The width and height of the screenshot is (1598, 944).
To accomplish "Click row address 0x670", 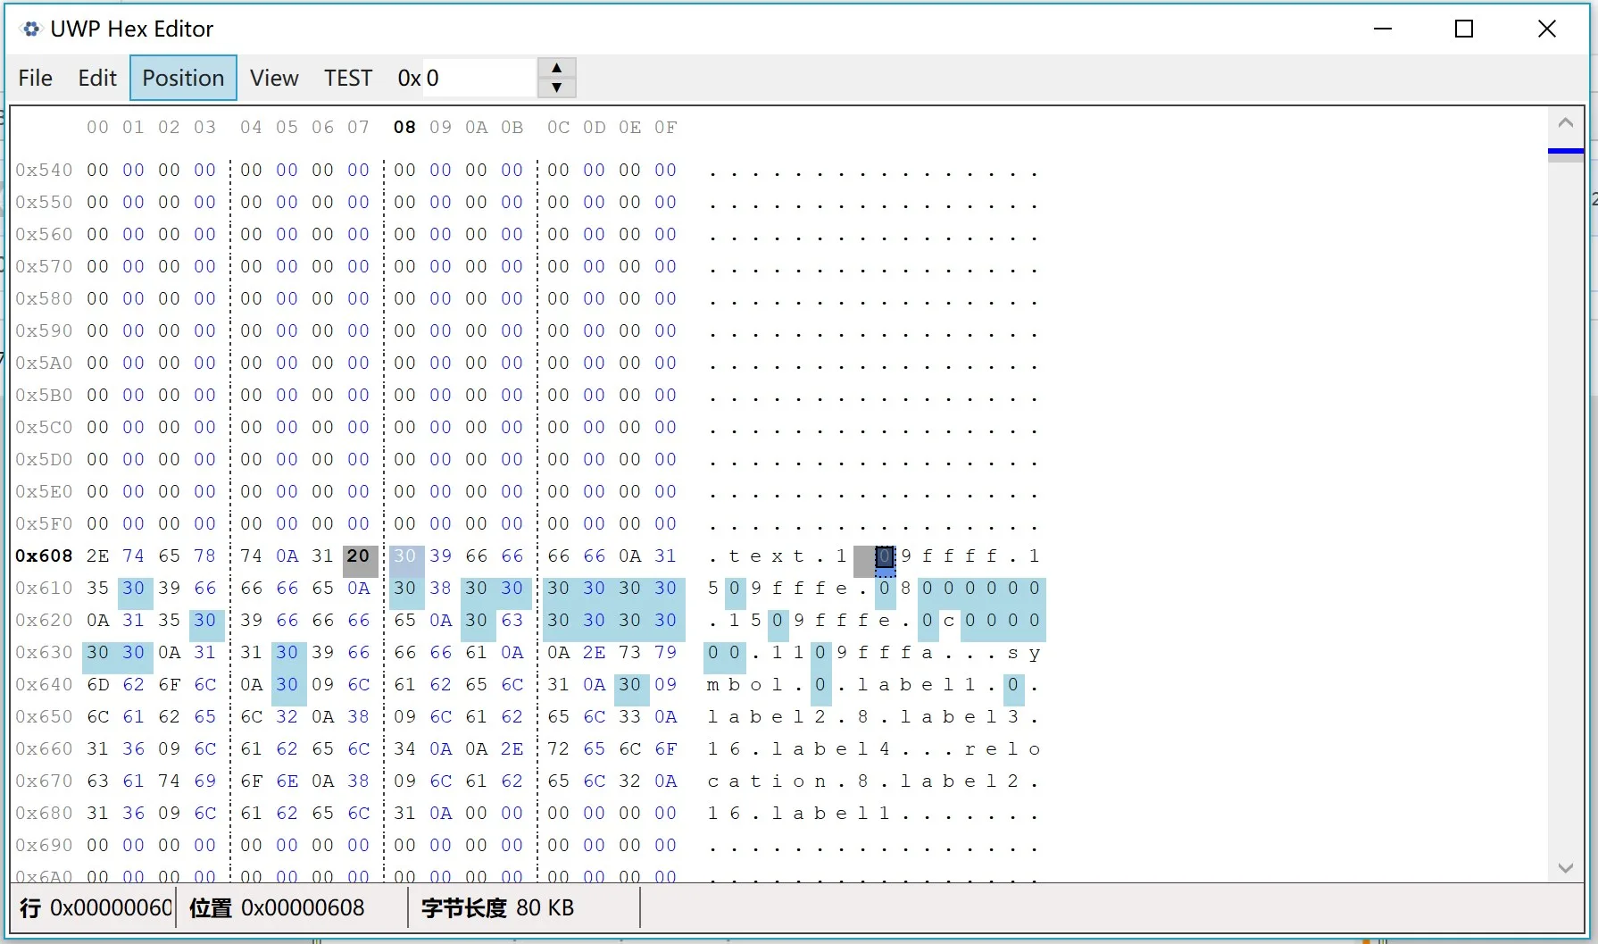I will [44, 781].
